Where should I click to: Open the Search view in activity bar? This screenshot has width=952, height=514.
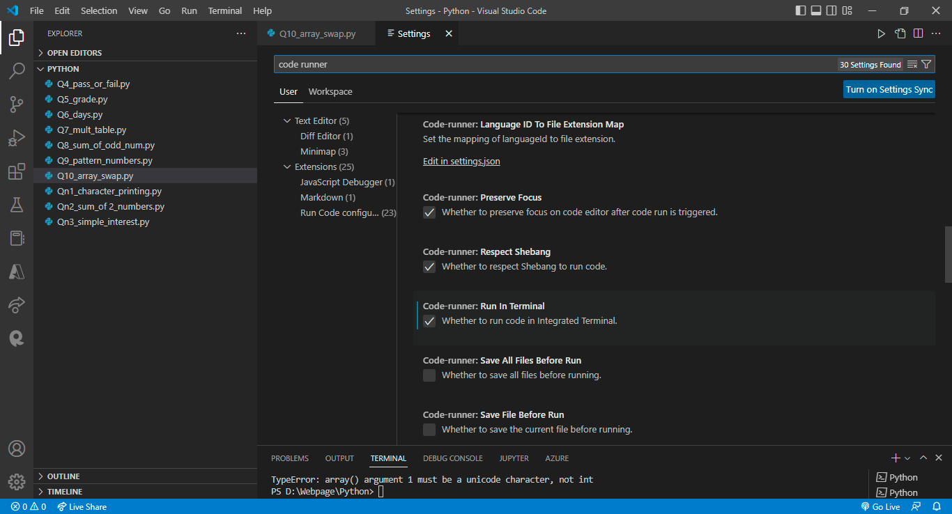17,71
